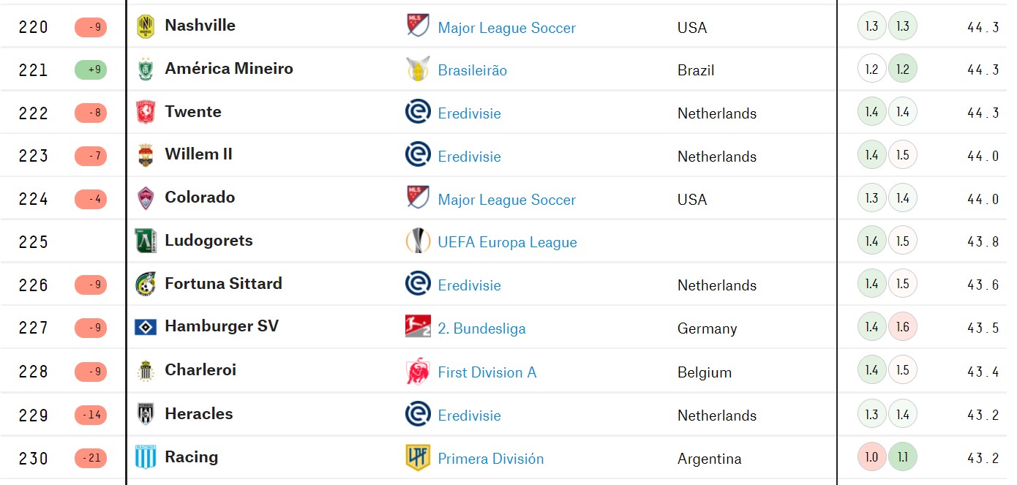Click the LPF Primera División logo

pos(418,457)
